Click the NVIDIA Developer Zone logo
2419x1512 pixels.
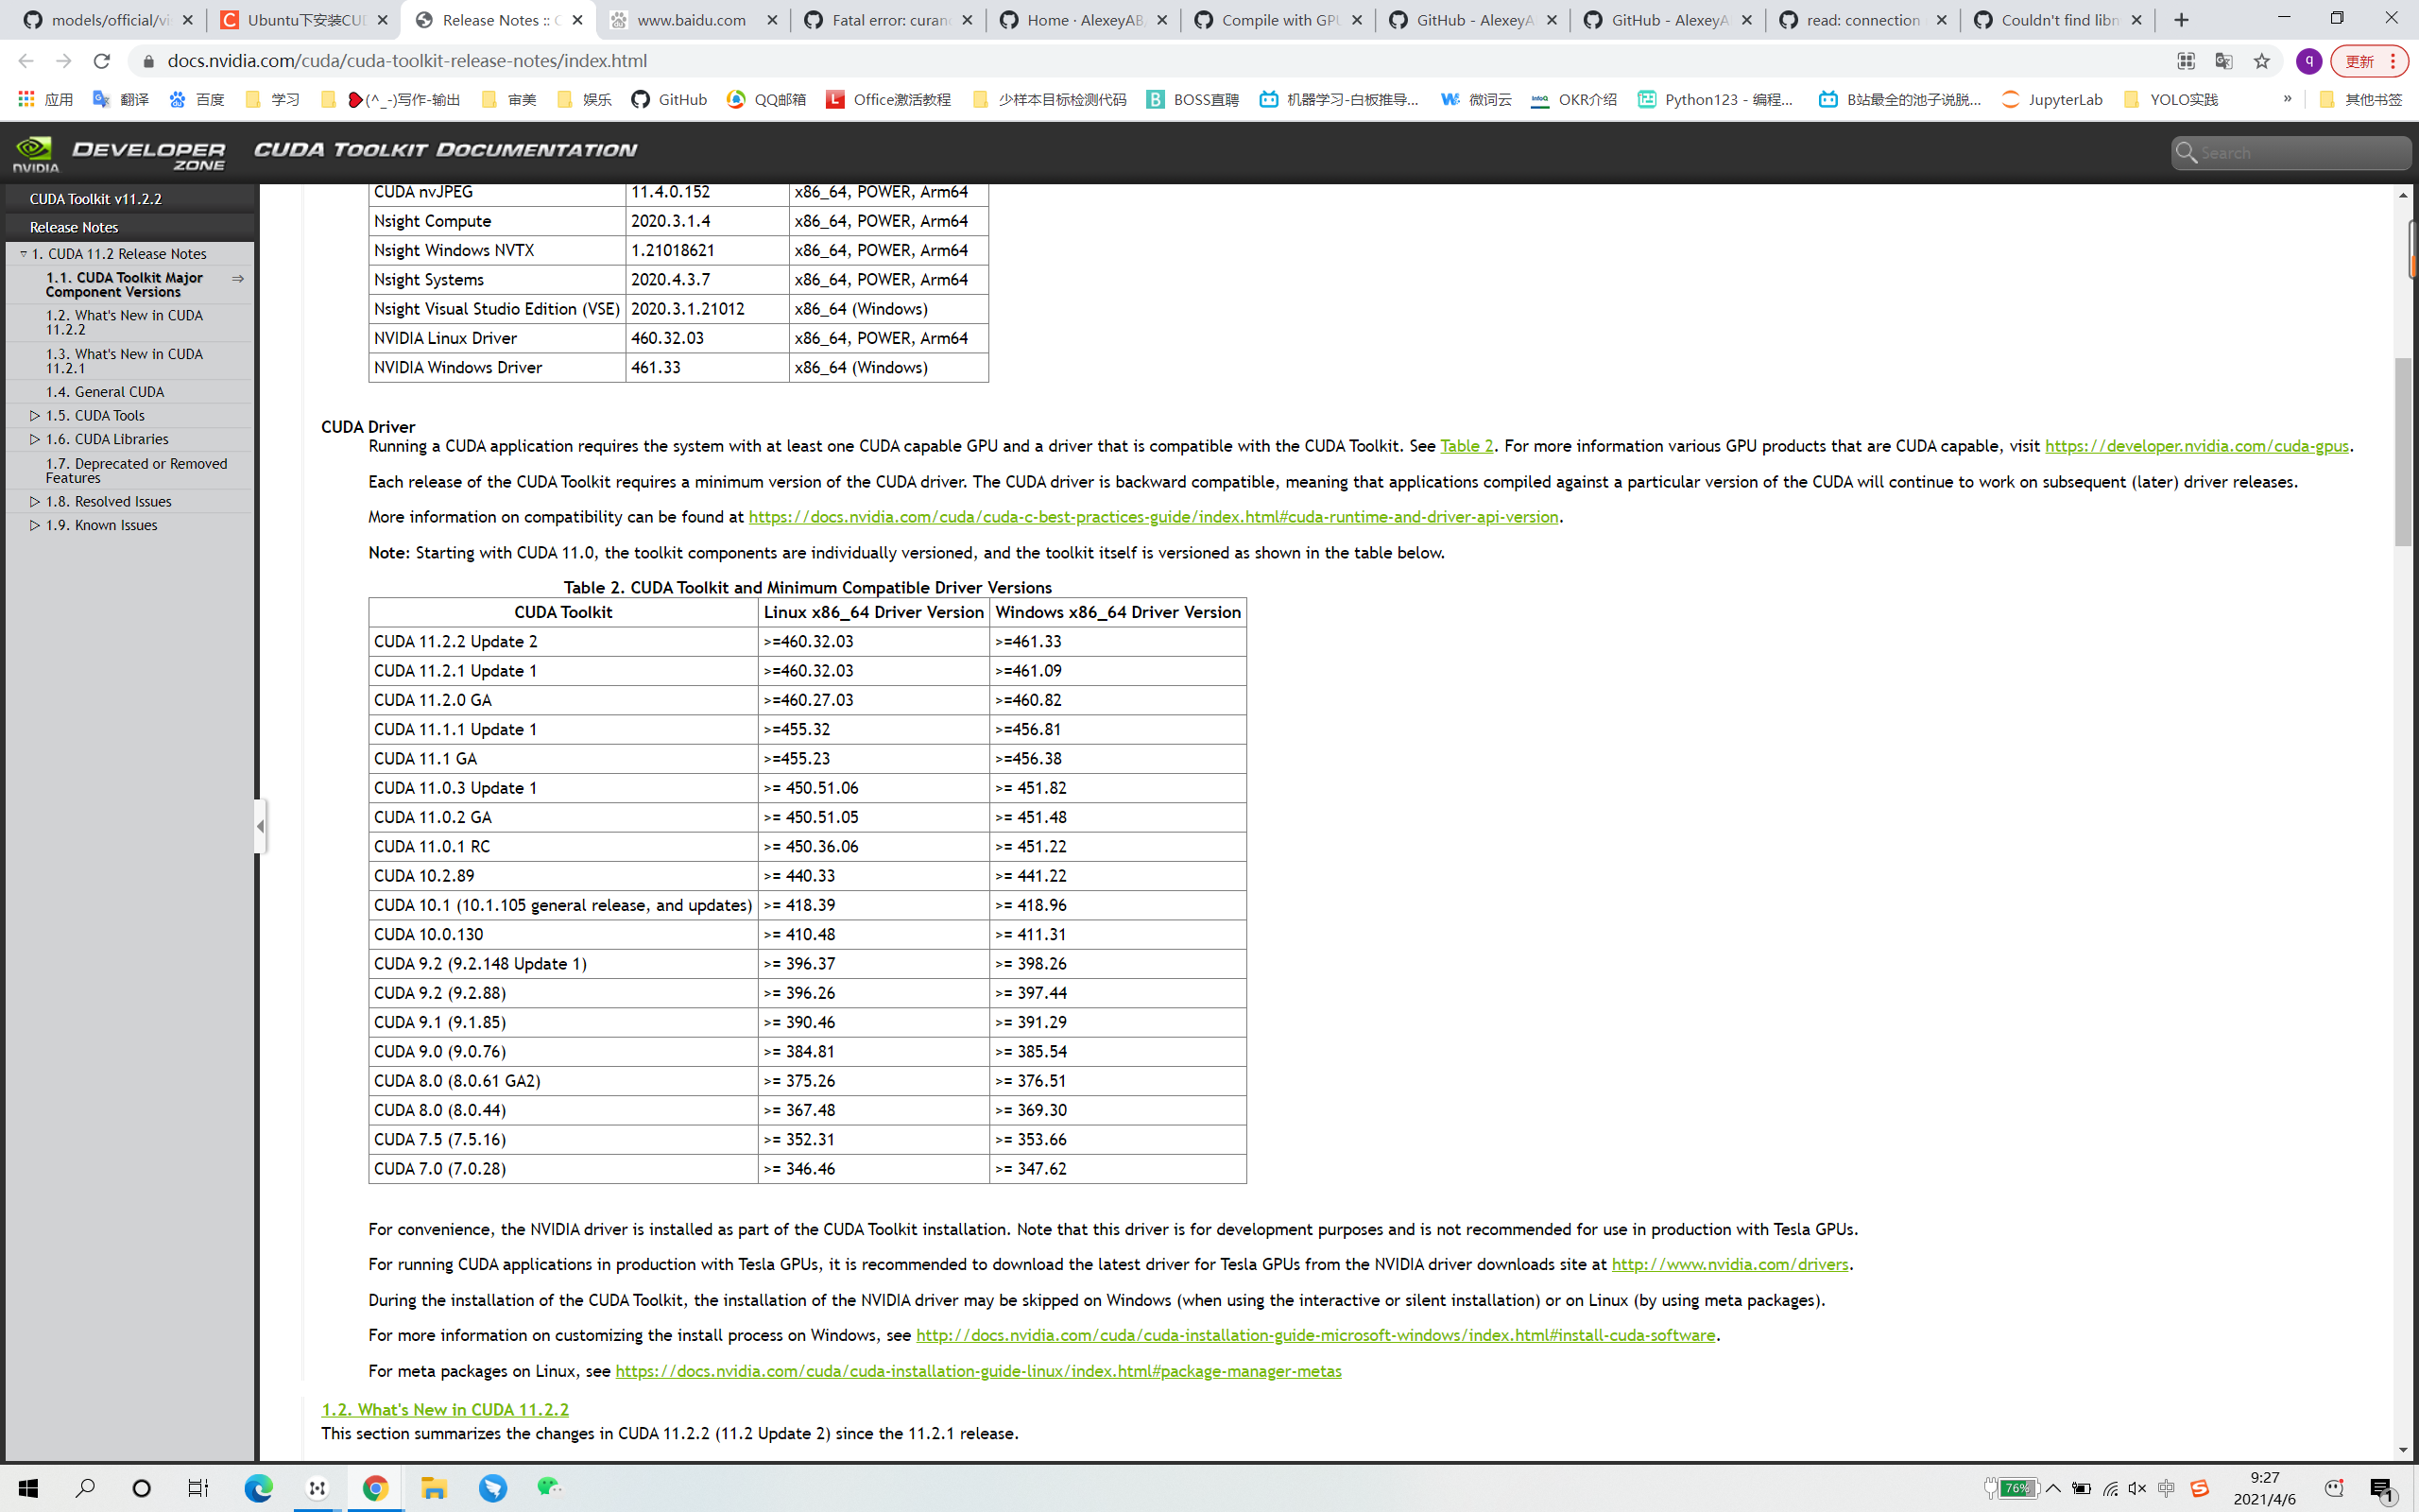118,153
